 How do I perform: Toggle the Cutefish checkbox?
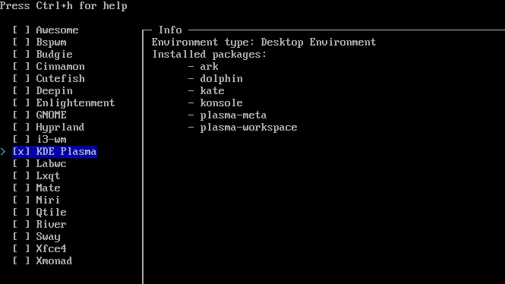point(21,78)
